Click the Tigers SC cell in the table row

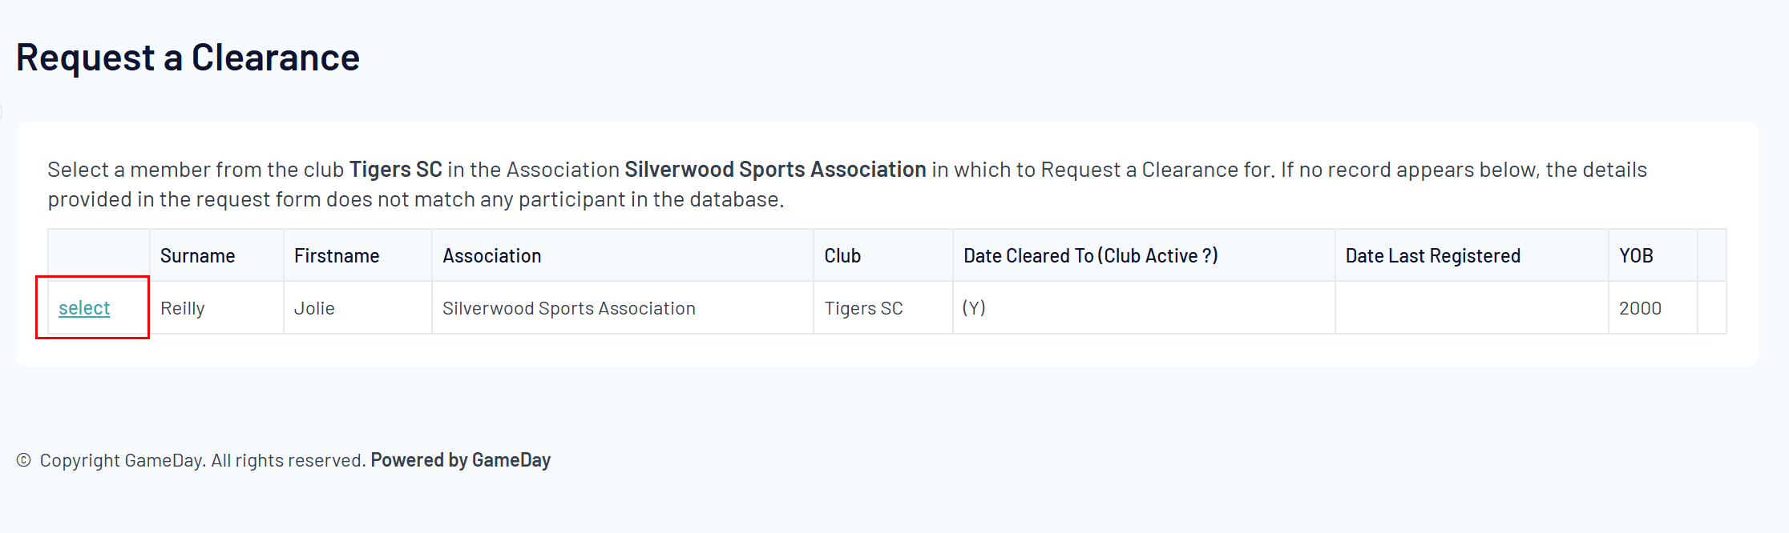(863, 309)
